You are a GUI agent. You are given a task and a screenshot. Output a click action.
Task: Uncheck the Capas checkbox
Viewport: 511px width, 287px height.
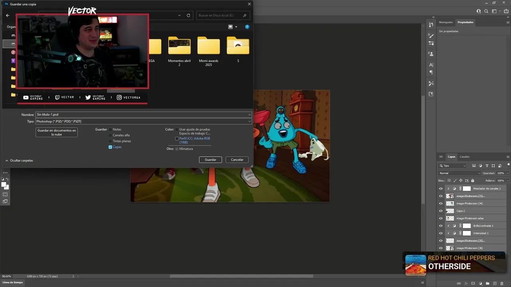coord(110,147)
